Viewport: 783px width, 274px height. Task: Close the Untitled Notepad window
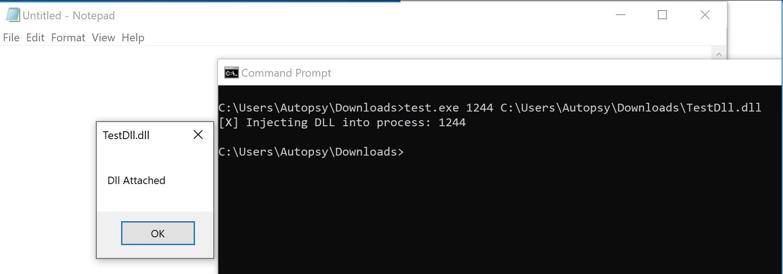(x=705, y=15)
